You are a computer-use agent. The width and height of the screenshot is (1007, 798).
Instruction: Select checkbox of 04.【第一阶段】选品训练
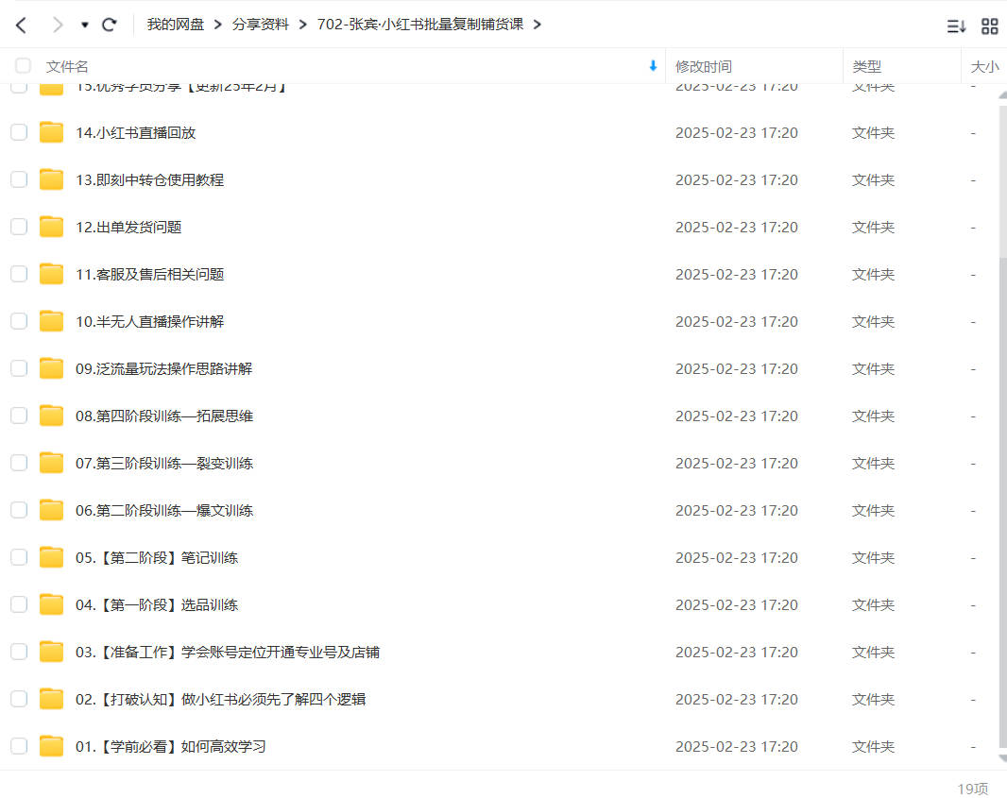point(19,604)
